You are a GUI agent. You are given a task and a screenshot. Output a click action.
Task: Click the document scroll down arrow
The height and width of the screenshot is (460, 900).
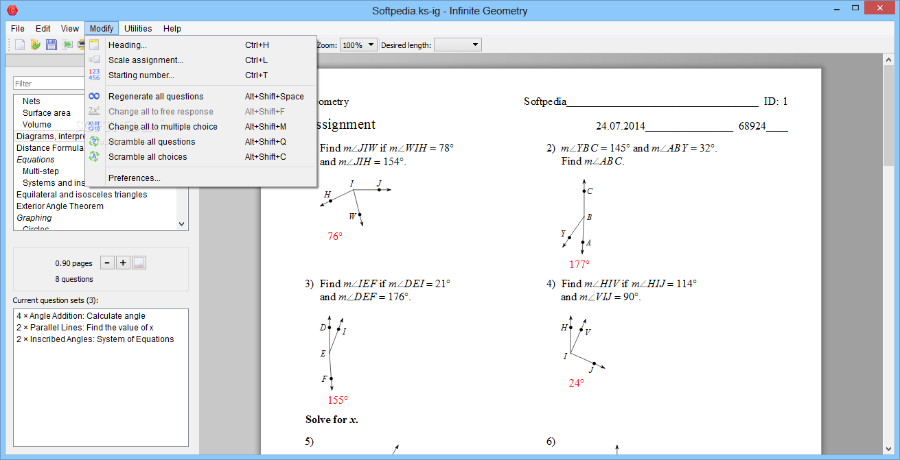pos(888,448)
